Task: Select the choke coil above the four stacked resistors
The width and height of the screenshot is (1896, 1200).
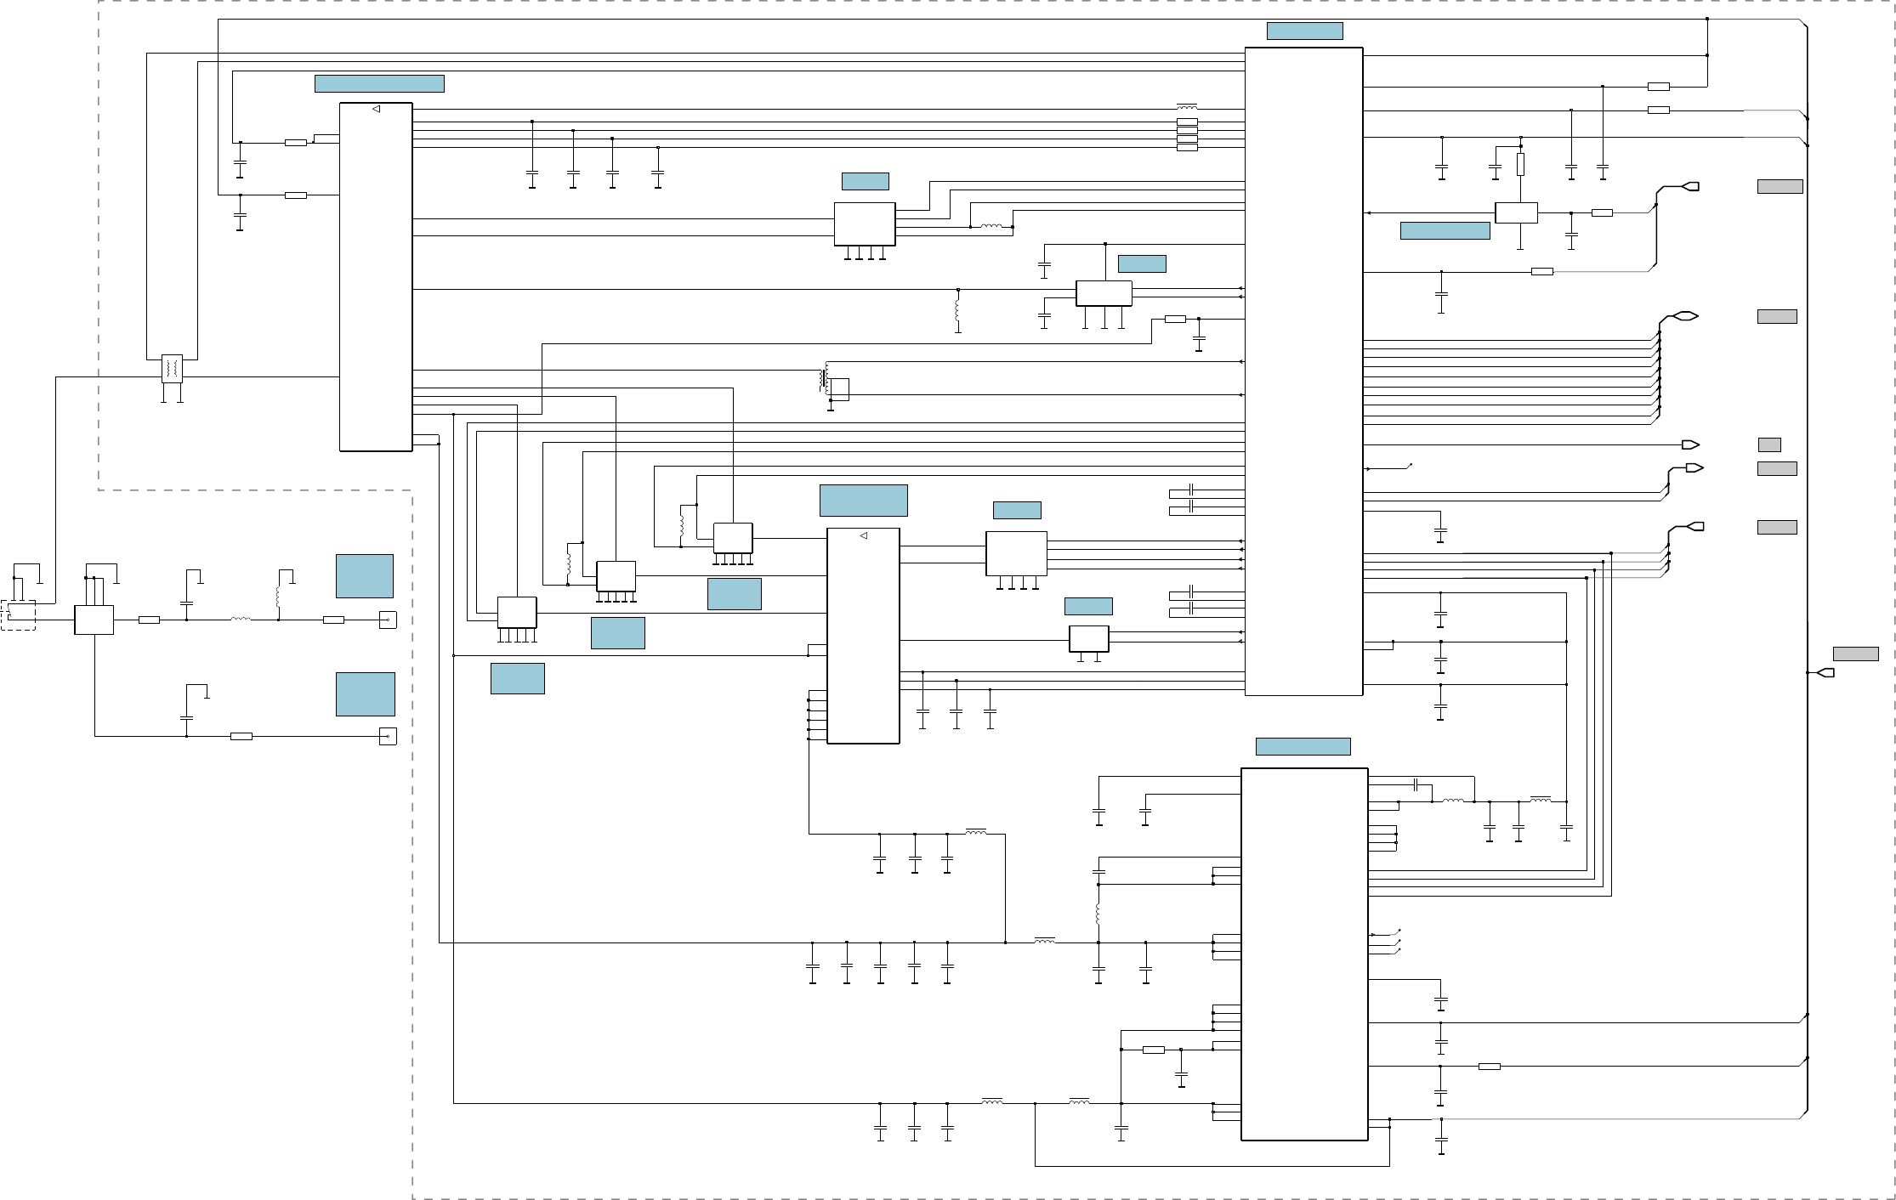Action: (x=1187, y=108)
